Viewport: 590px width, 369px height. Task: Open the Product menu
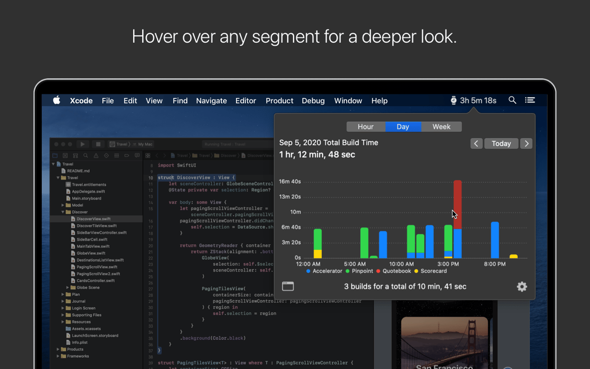(x=279, y=100)
